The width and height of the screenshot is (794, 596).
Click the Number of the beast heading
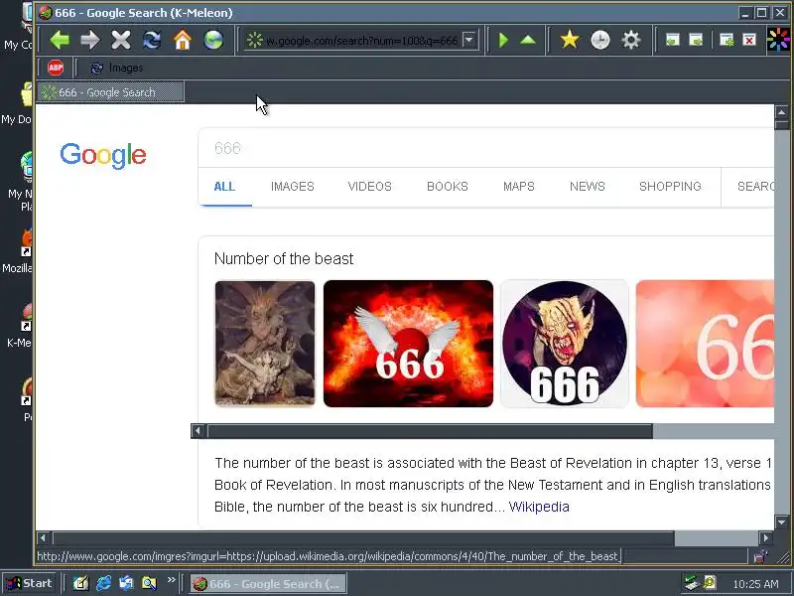(284, 259)
